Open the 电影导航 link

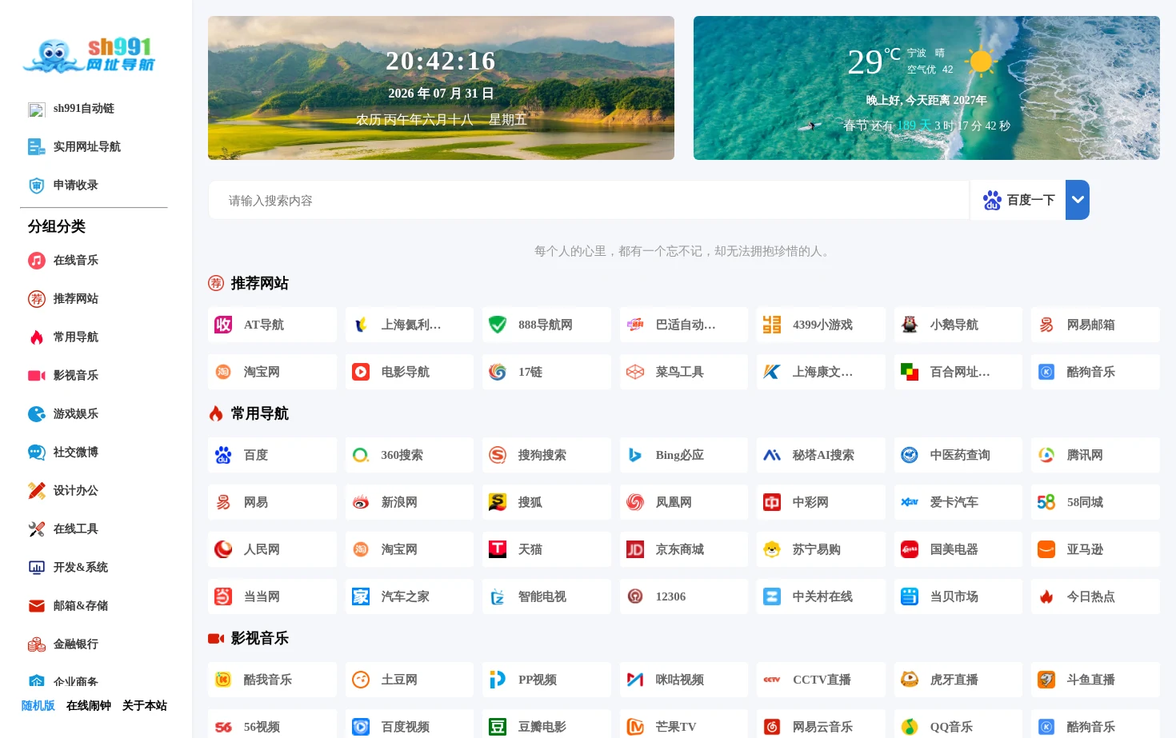(x=410, y=372)
